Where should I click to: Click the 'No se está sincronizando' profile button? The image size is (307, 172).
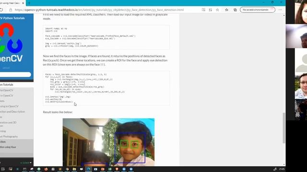[x=258, y=10]
